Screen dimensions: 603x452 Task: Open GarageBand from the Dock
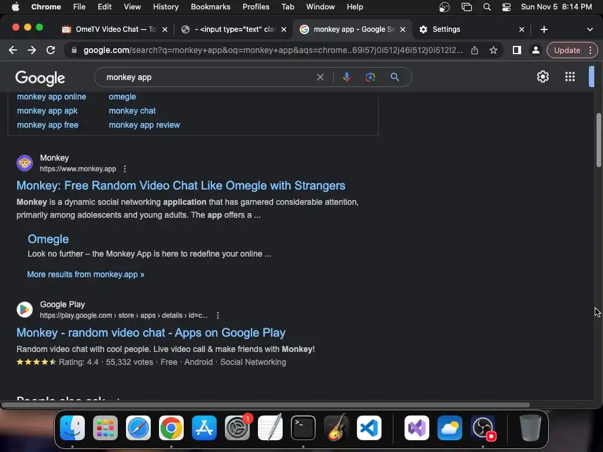[x=336, y=428]
